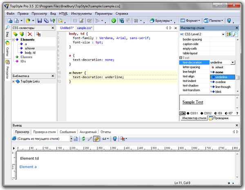Click the magnifier icon in Style Inspector toolbar
The image size is (245, 190).
[235, 34]
